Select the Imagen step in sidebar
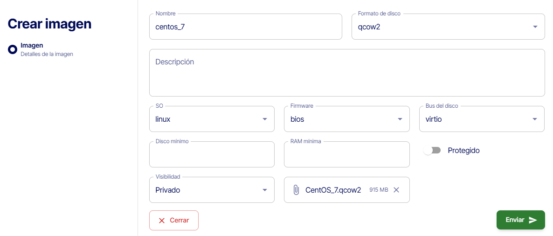Viewport: 553px width, 236px height. [x=32, y=45]
